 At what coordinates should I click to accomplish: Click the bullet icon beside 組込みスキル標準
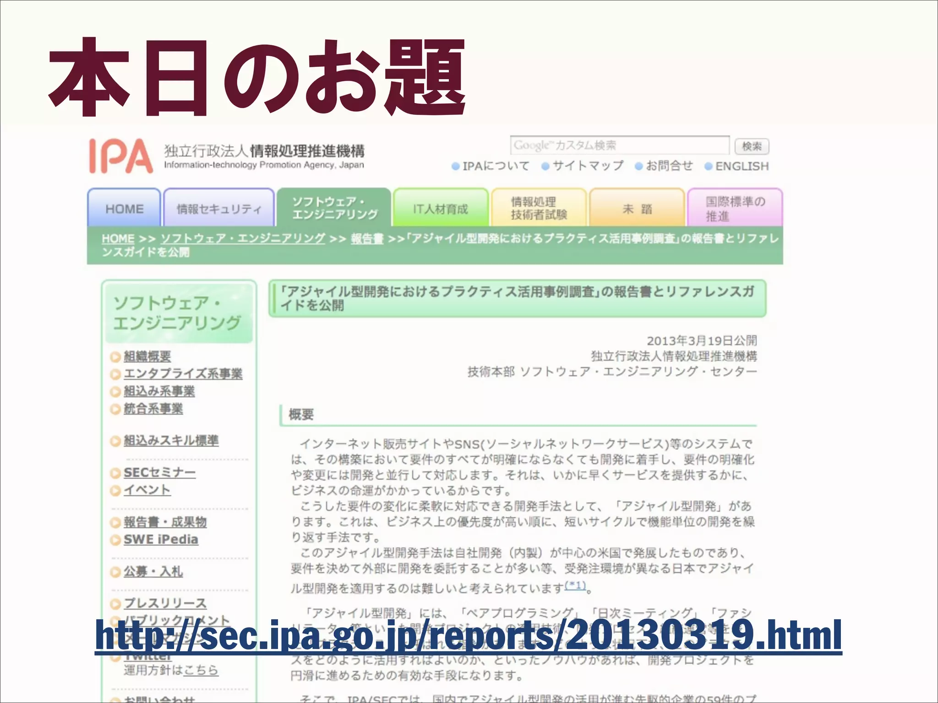[115, 441]
